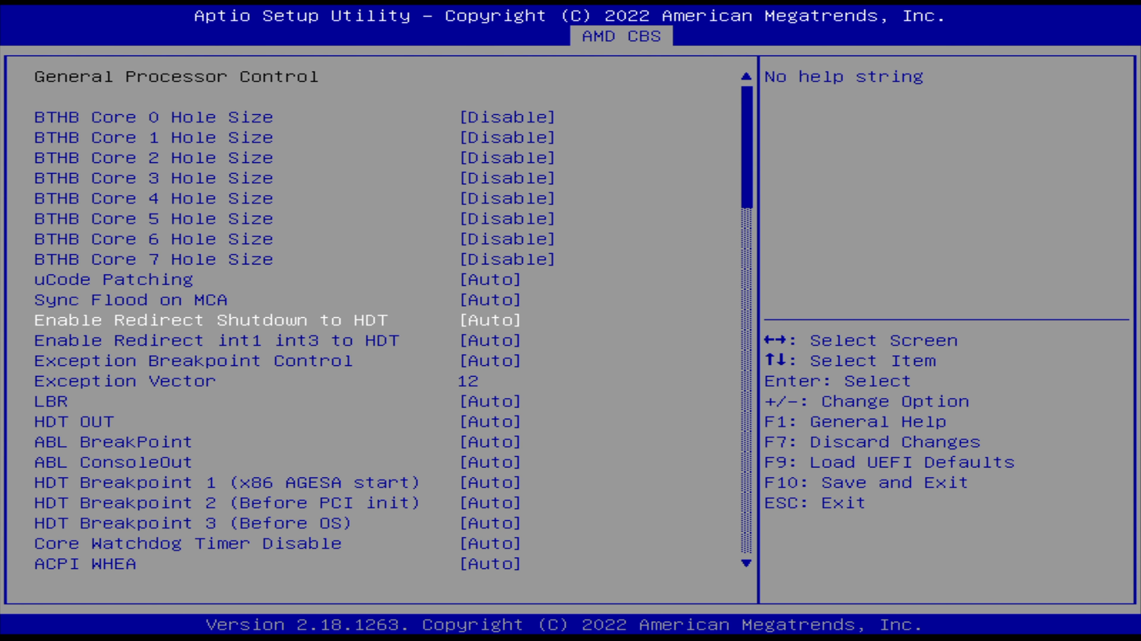Click the Enter: Select hint

838,381
